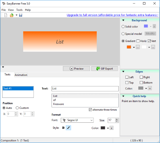
Task: Click the New composition icon
Action: [x=6, y=15]
